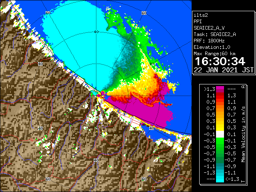Image resolution: width=256 pixels, height=192 pixels.
Task: Pick the dark teal band in legend
Action: coord(220,166)
